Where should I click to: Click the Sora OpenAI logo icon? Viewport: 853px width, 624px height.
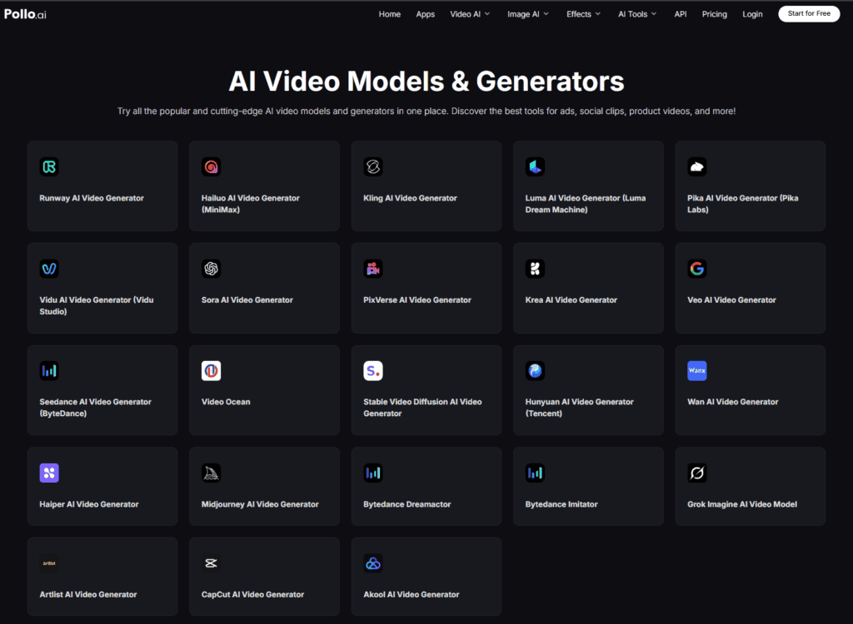point(211,269)
